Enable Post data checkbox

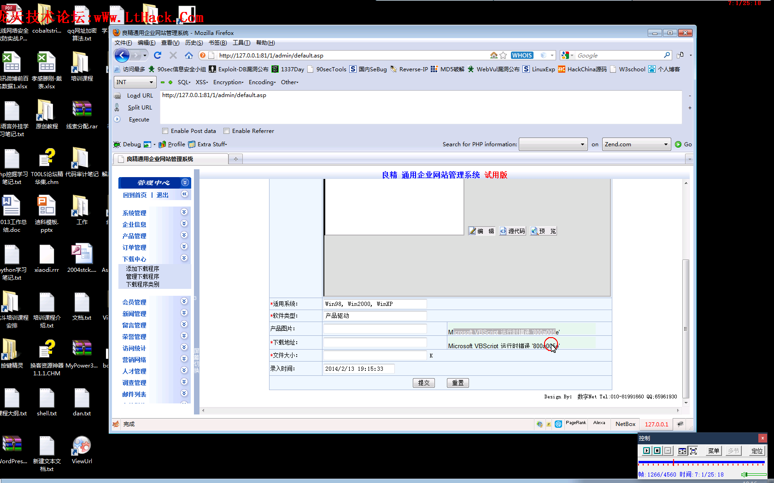[x=165, y=131]
